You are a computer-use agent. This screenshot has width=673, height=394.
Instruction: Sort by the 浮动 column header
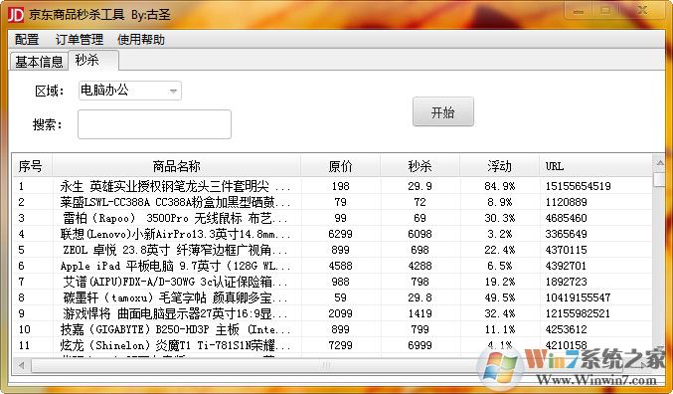(x=499, y=166)
